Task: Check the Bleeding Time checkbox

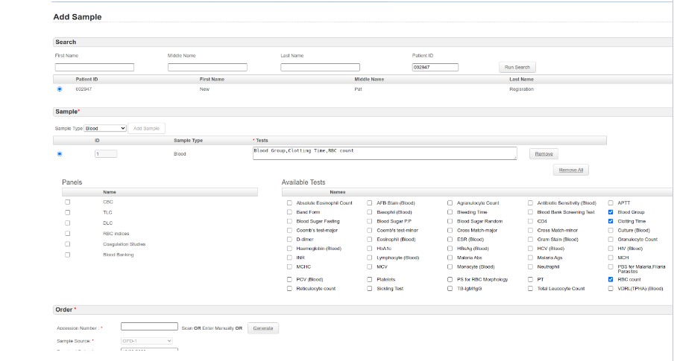Action: pyautogui.click(x=450, y=212)
